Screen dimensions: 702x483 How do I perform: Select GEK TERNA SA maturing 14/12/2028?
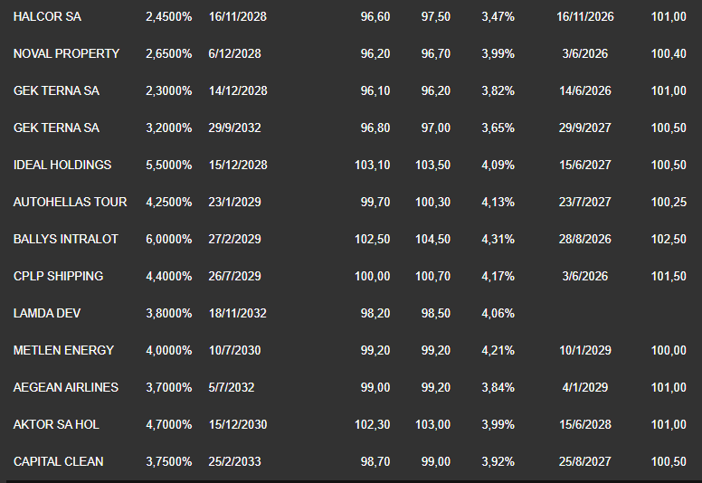[56, 90]
